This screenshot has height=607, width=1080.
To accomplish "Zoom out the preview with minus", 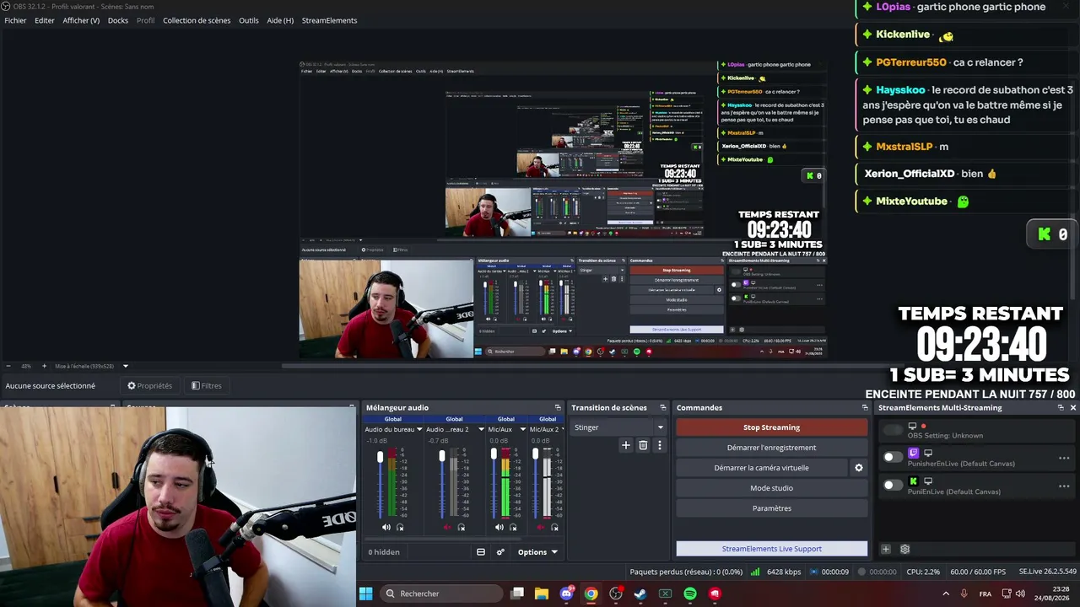I will pyautogui.click(x=8, y=366).
